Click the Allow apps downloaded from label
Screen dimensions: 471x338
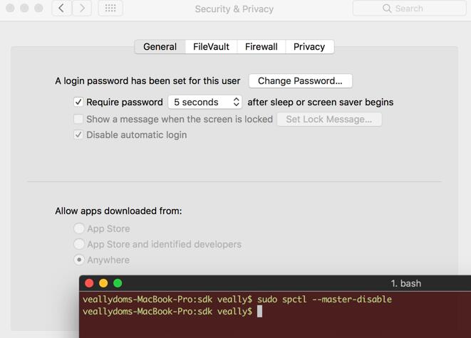pos(118,211)
